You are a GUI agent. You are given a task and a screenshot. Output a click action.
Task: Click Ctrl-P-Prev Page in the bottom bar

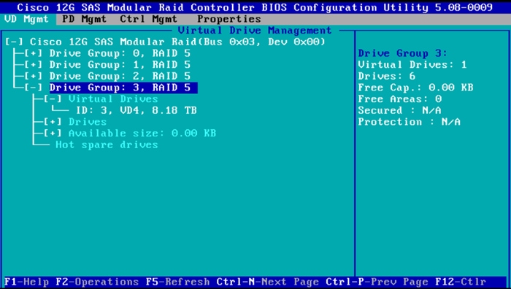click(377, 282)
